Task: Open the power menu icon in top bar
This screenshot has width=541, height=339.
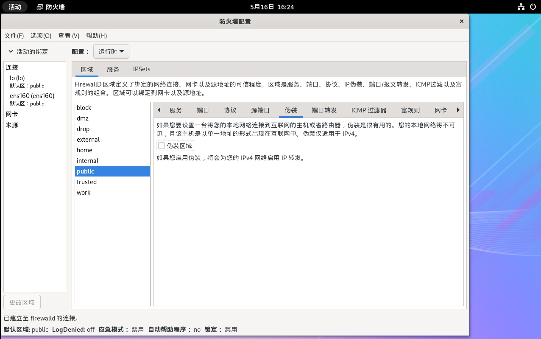Action: click(x=533, y=7)
